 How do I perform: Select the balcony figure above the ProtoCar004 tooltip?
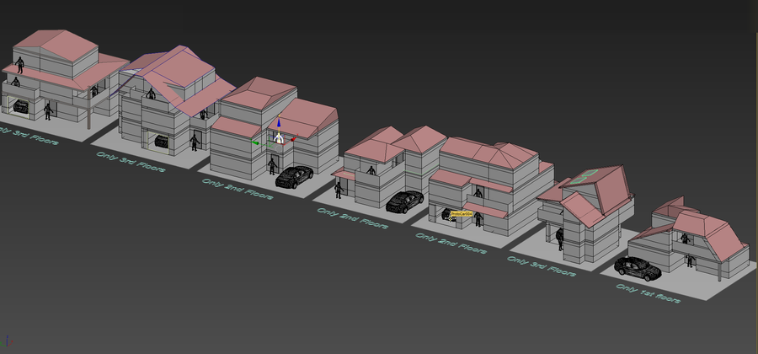point(478,193)
